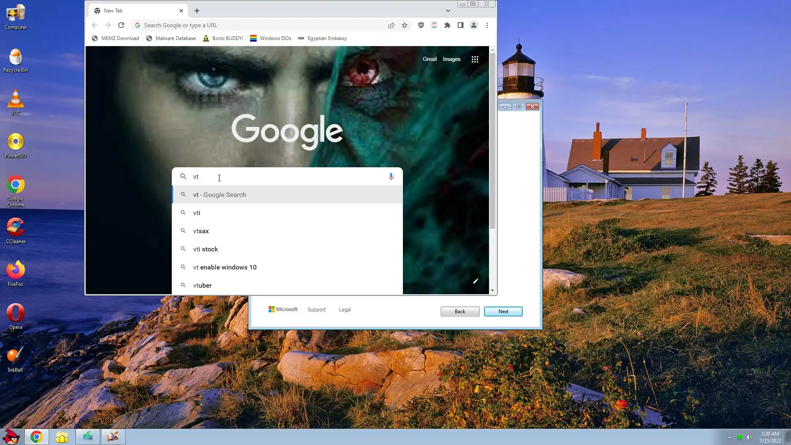This screenshot has height=445, width=791.
Task: Click the share page icon
Action: tap(391, 25)
